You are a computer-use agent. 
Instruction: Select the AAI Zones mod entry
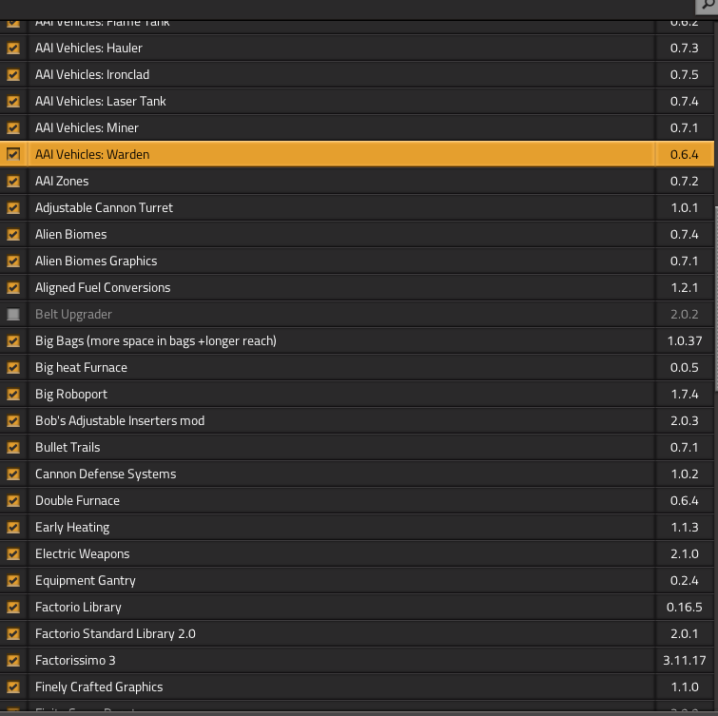click(62, 181)
